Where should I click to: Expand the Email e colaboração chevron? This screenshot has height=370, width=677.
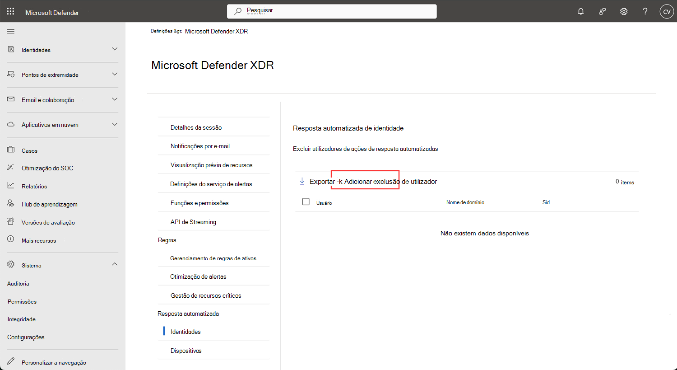pos(115,99)
